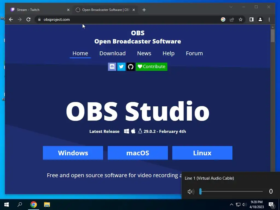Click the padlock site info icon
This screenshot has width=280, height=210.
coord(39,19)
